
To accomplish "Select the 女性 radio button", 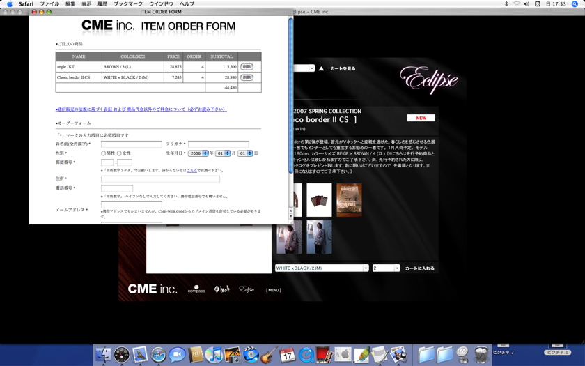I will point(119,153).
